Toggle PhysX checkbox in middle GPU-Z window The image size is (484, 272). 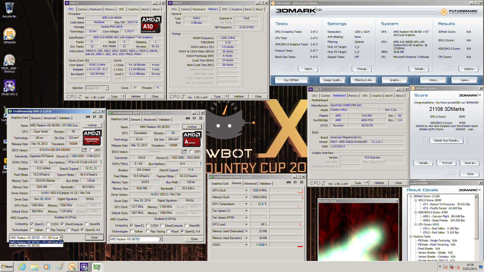coord(168,231)
